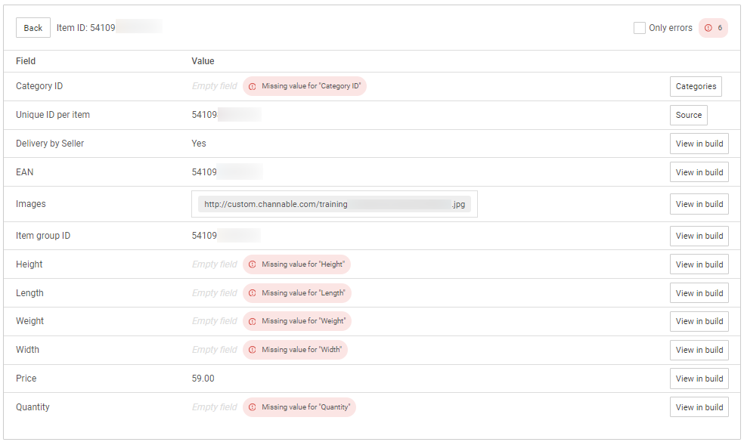The width and height of the screenshot is (744, 442).
Task: Click the Missing value for "Weight" error badge
Action: [303, 321]
